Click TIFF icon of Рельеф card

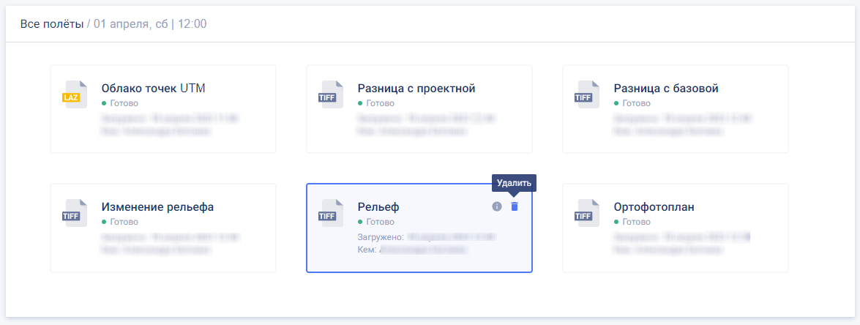click(x=331, y=213)
